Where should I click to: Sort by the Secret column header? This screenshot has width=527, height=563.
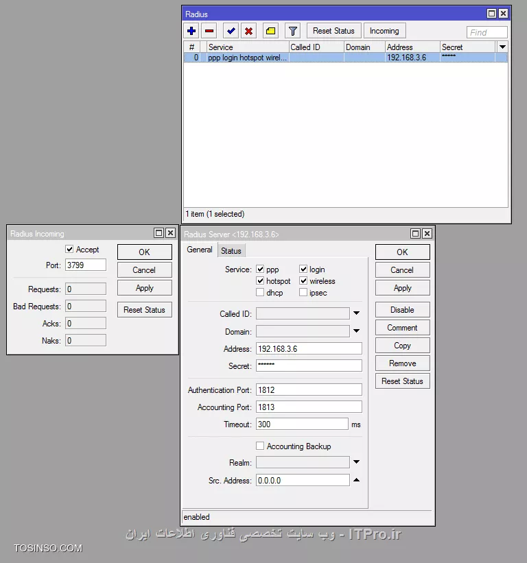point(468,47)
